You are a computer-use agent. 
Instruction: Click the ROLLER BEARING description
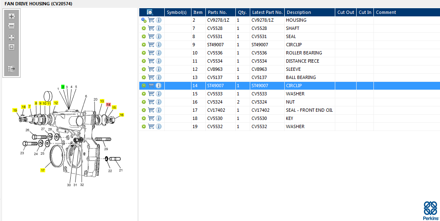(x=304, y=53)
